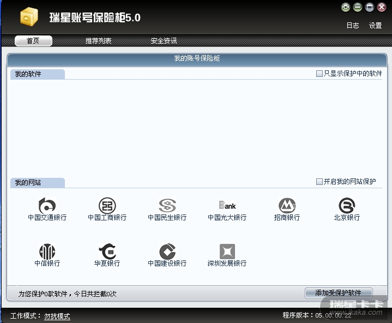Switch to the 安全资讯 tab

click(x=164, y=41)
